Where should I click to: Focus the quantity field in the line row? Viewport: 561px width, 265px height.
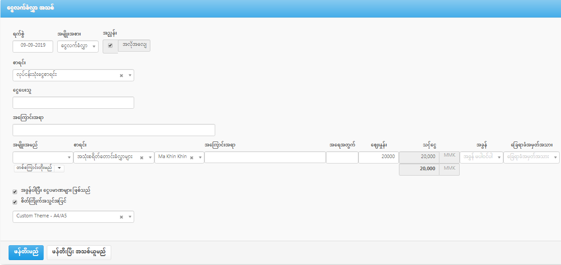tap(342, 157)
